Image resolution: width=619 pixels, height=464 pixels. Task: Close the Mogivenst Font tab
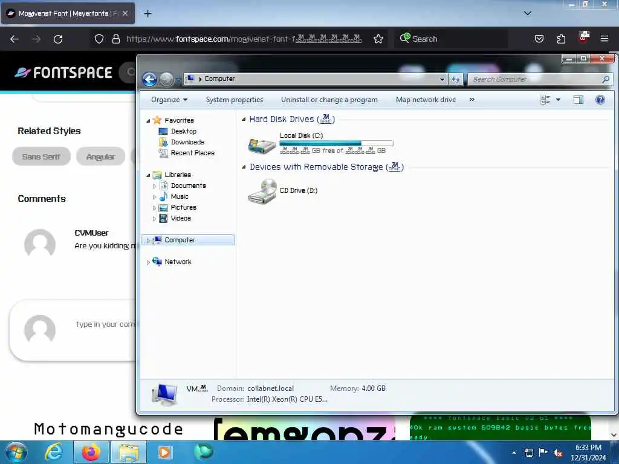click(125, 13)
